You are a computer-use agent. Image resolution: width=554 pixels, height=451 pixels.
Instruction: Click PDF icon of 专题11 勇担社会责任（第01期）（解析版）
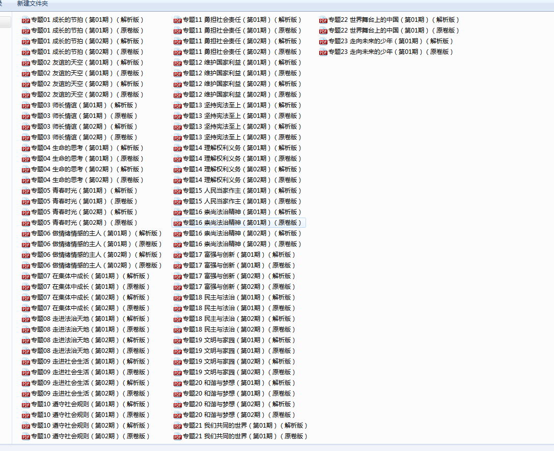[x=178, y=20]
